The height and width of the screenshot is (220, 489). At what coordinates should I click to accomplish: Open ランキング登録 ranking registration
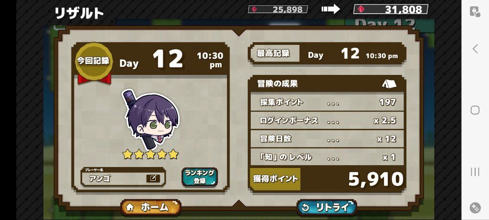[x=200, y=177]
